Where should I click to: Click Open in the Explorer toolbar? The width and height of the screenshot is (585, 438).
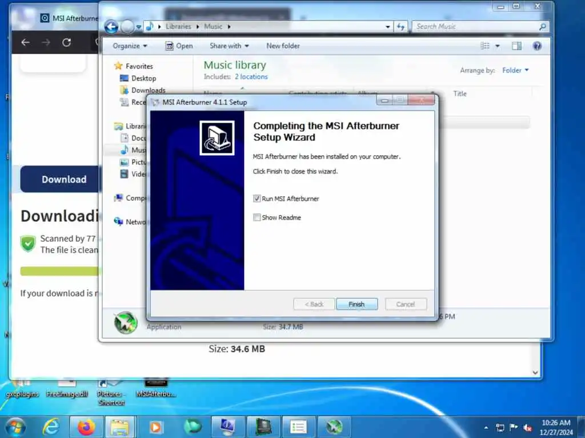coord(179,46)
